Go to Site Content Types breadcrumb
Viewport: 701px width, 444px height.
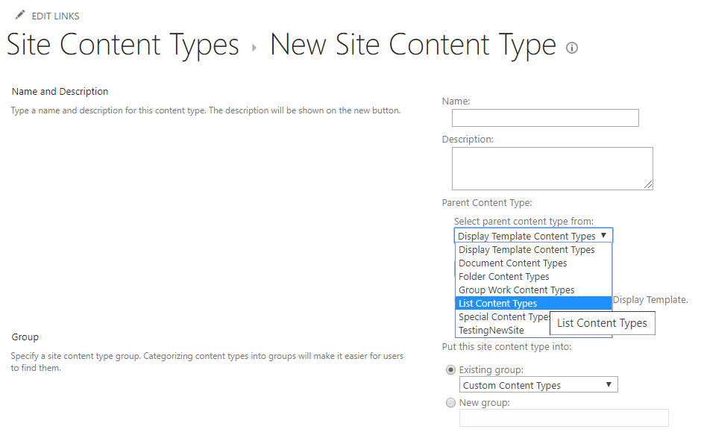point(123,45)
